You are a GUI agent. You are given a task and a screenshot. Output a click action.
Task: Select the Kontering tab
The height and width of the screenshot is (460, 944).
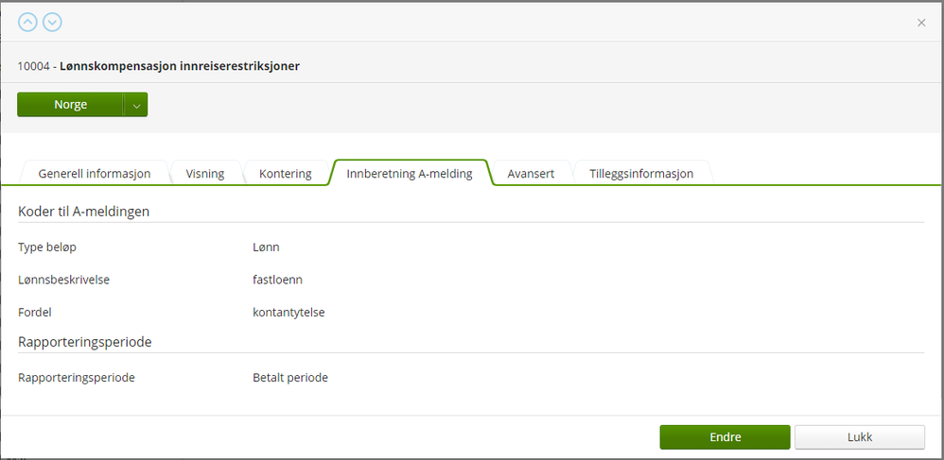[x=285, y=174]
